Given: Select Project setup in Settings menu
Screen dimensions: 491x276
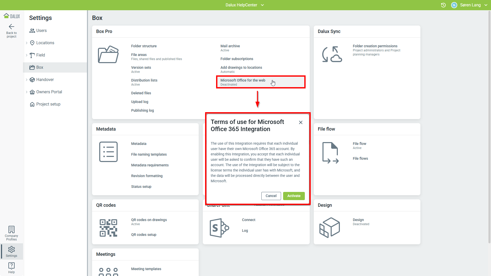Looking at the screenshot, I should pyautogui.click(x=48, y=104).
